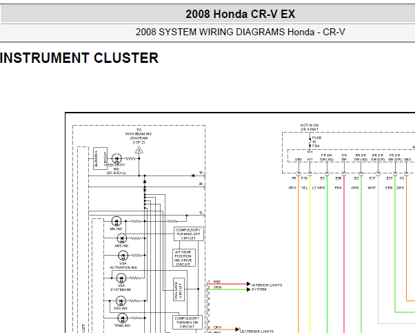The height and width of the screenshot is (333, 415).
Task: Click the FAILSAFE CIRCUIT box
Action: click(x=179, y=289)
